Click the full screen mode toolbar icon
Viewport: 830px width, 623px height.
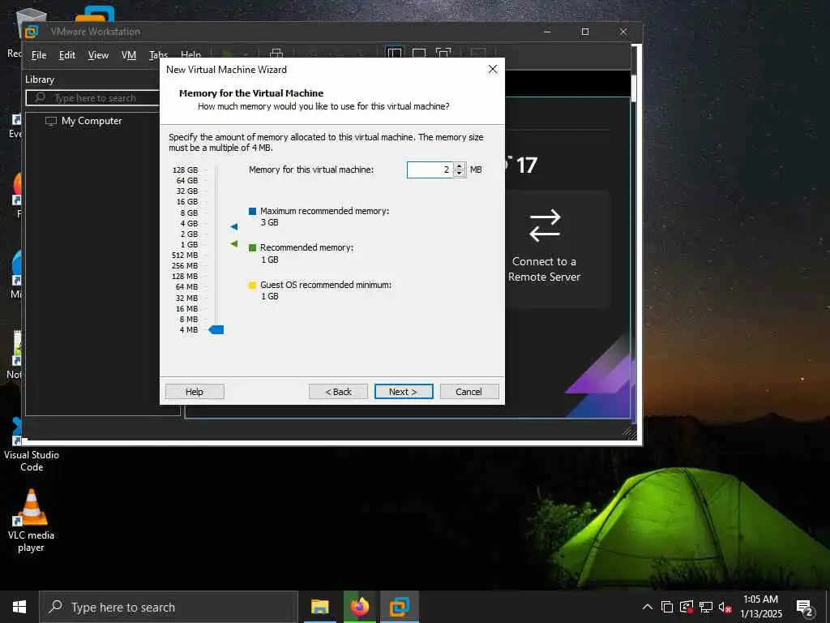point(443,53)
